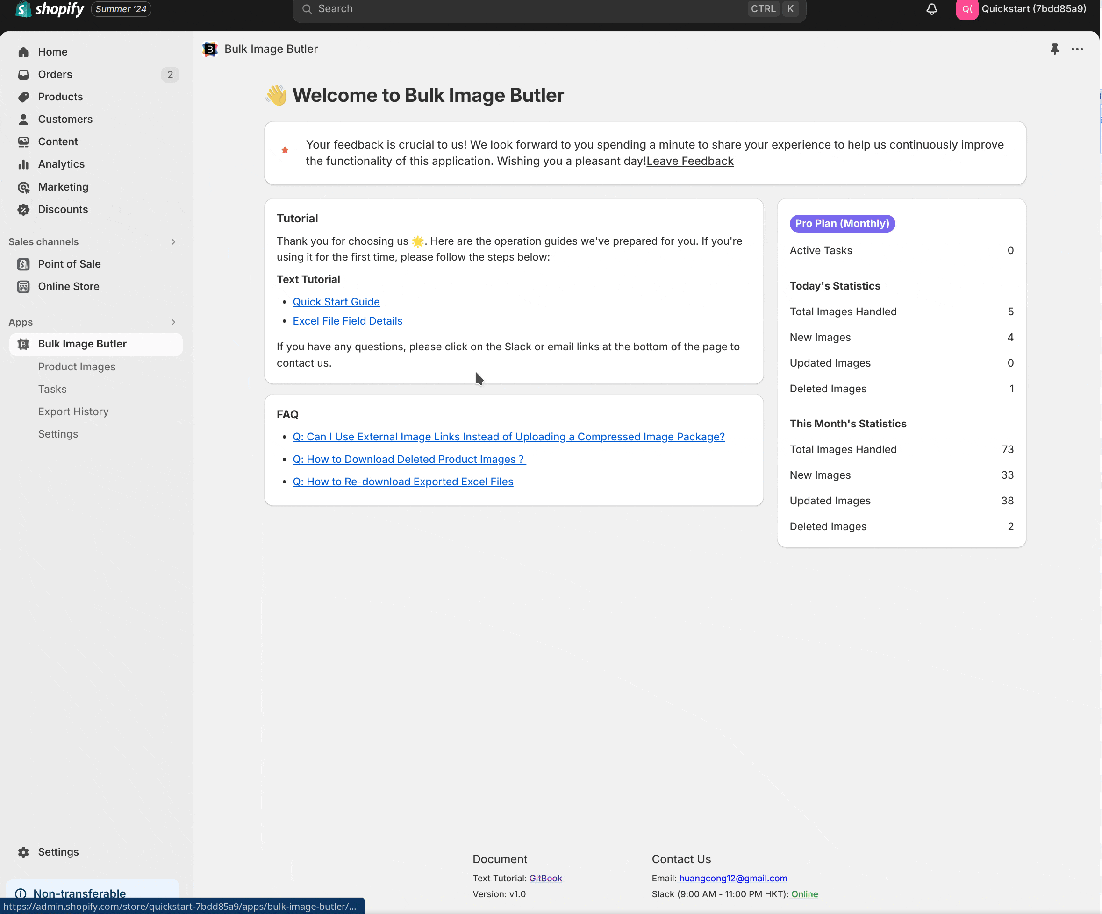This screenshot has width=1102, height=914.
Task: Expand the Apps section chevron
Action: (x=173, y=322)
